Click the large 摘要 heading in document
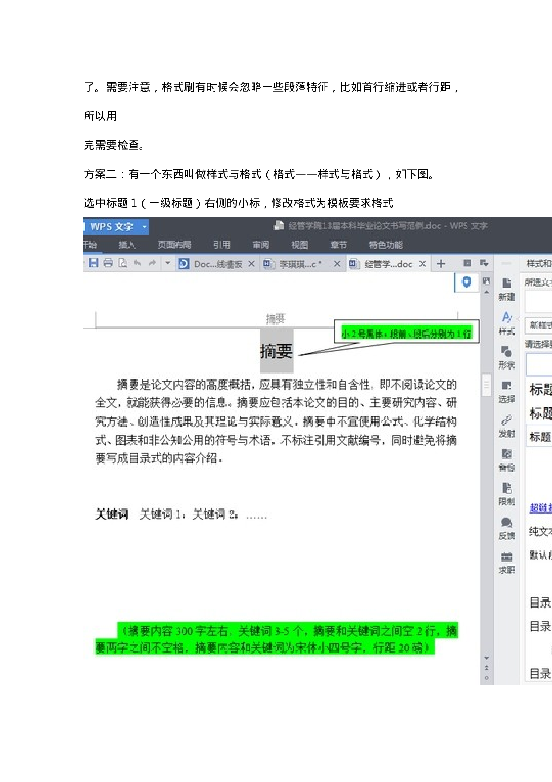This screenshot has width=552, height=782. pyautogui.click(x=276, y=351)
